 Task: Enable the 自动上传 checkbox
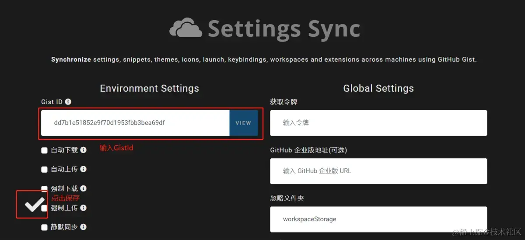point(44,170)
